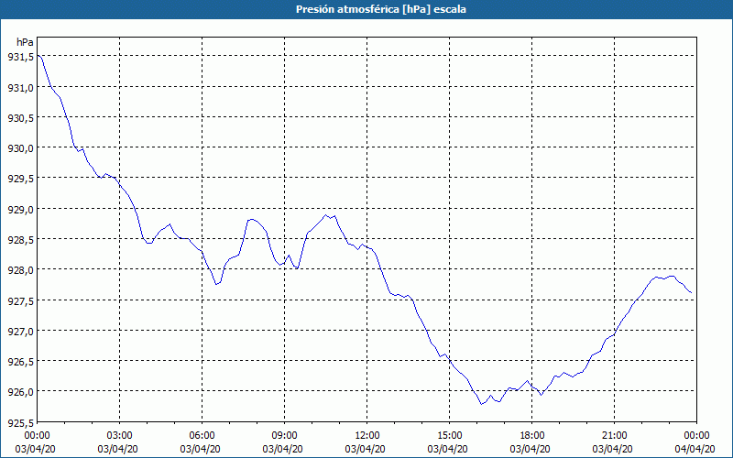Select the "927,0" pressure value label

20,331
